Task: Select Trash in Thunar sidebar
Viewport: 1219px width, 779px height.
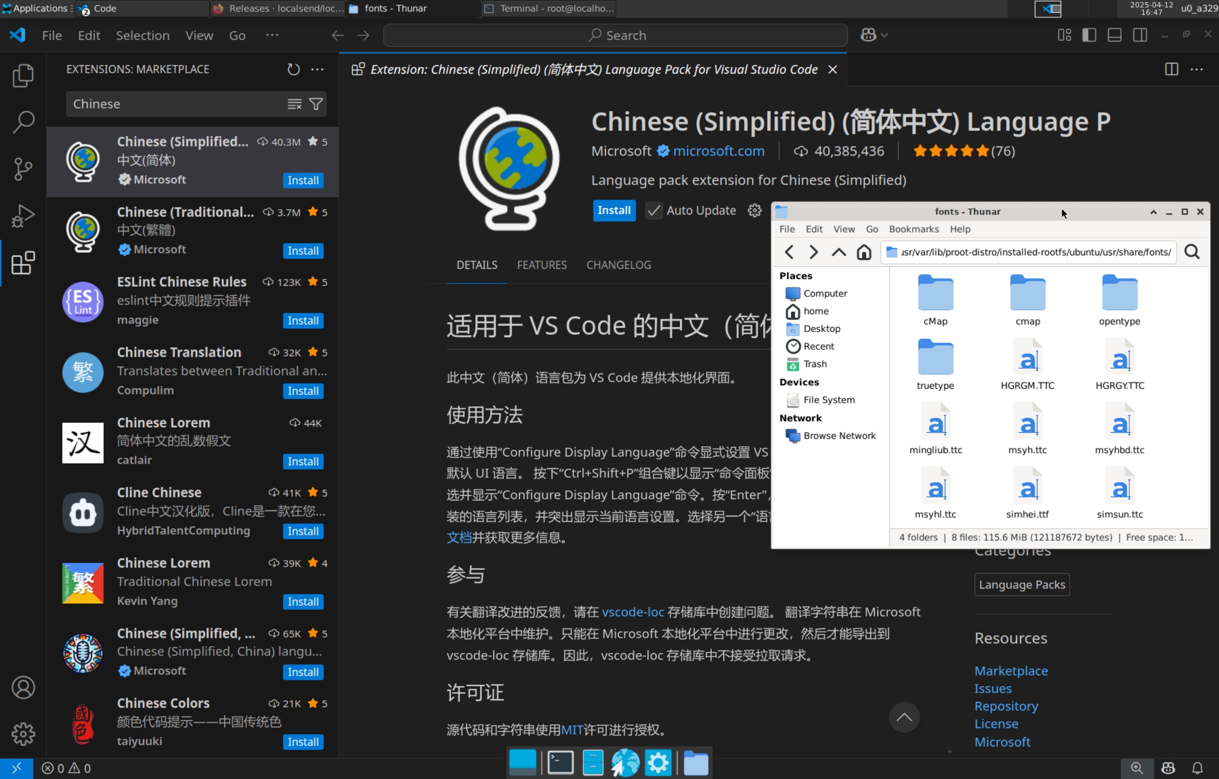Action: tap(815, 364)
